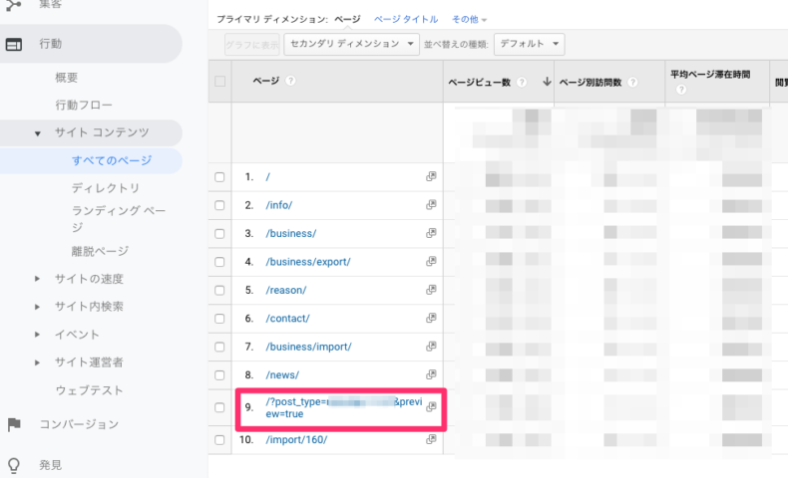Open the help icon next to ページビュー数
Viewport: 788px width, 478px height.
pos(522,83)
